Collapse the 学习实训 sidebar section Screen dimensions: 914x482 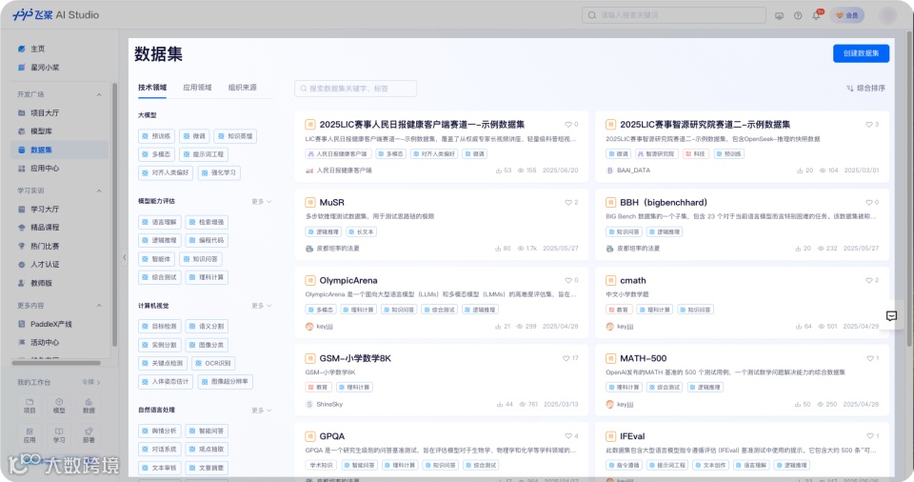pyautogui.click(x=98, y=191)
